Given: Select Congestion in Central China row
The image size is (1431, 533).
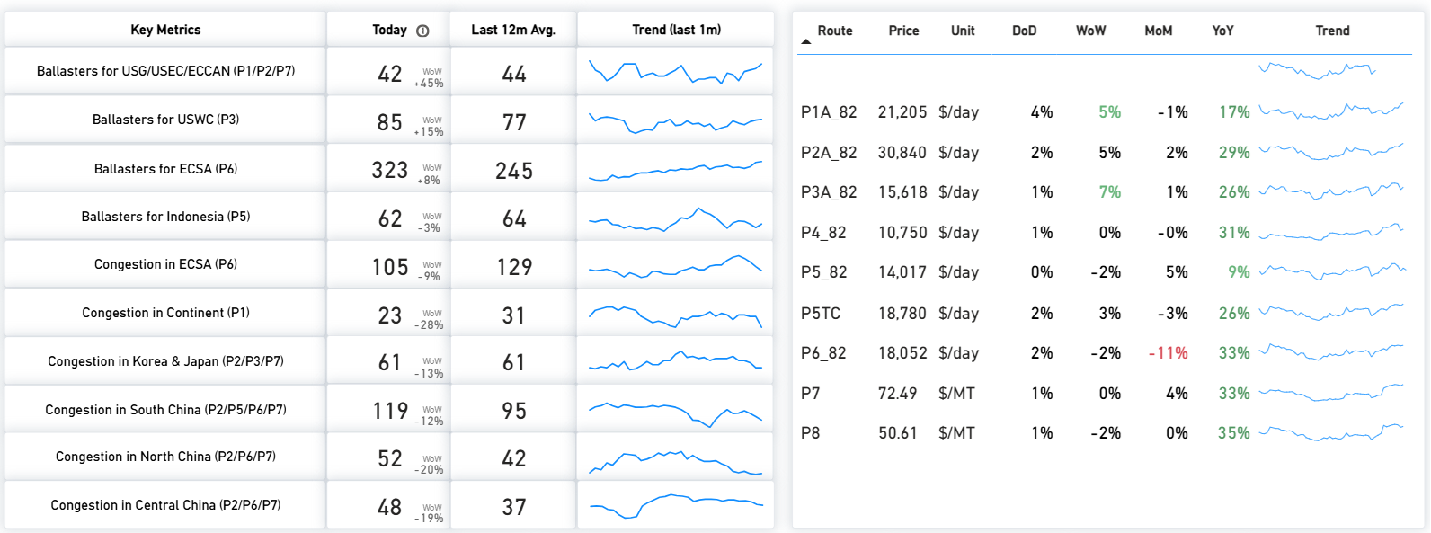Looking at the screenshot, I should click(x=389, y=505).
